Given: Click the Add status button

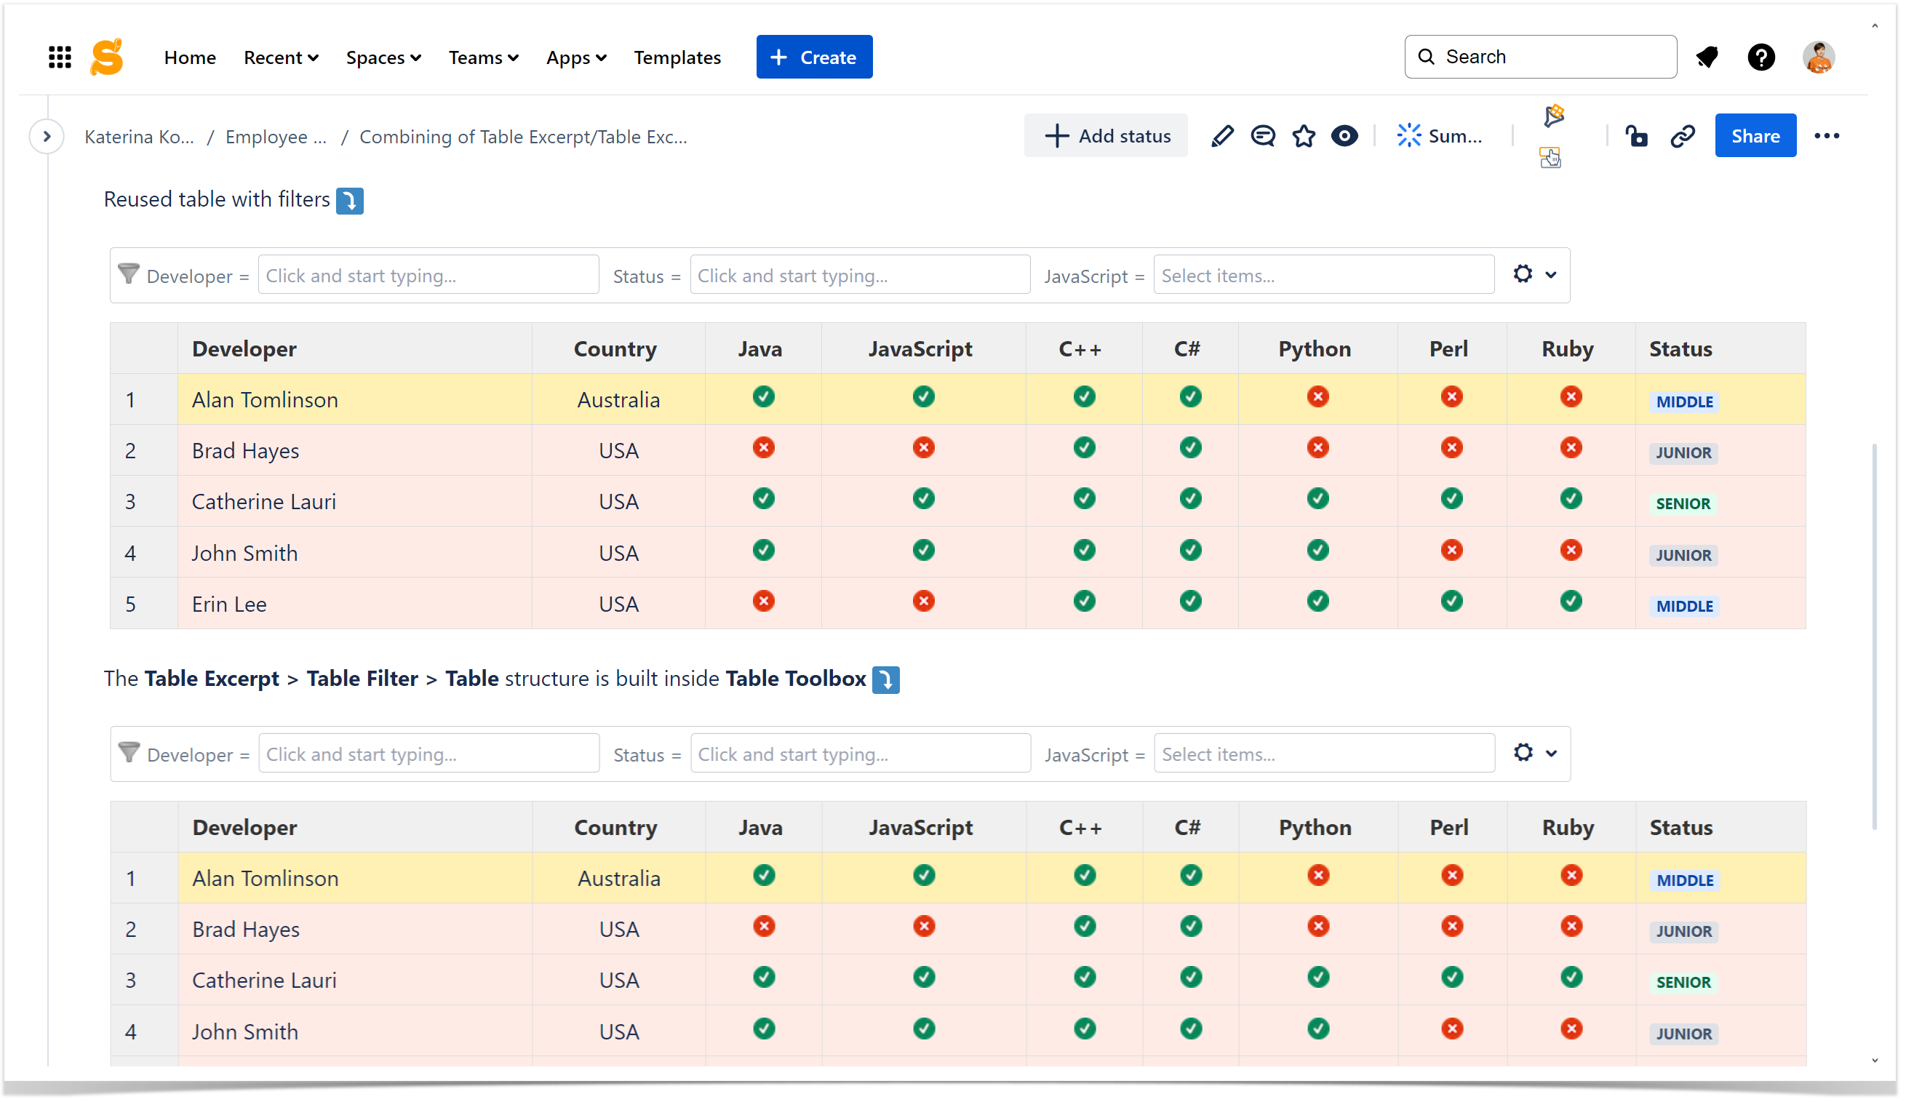Looking at the screenshot, I should [x=1106, y=136].
